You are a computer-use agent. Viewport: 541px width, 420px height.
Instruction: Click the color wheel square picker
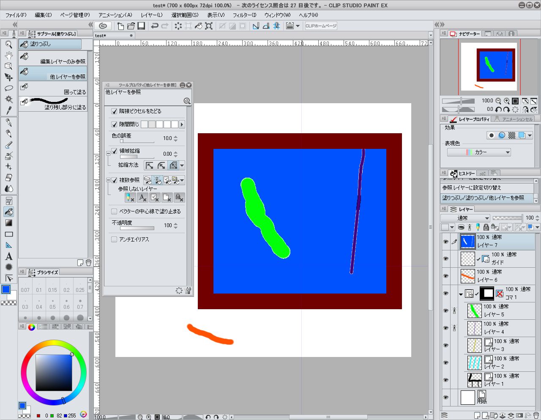[x=54, y=373]
